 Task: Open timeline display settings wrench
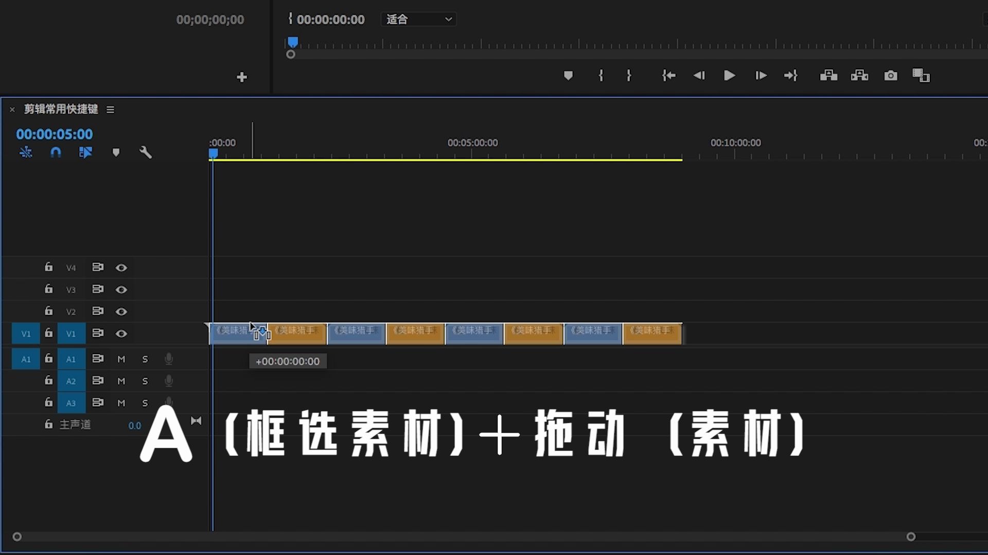coord(146,152)
